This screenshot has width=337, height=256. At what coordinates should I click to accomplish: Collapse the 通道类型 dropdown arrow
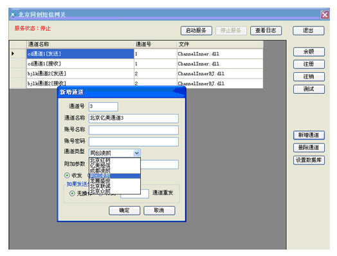pyautogui.click(x=137, y=153)
